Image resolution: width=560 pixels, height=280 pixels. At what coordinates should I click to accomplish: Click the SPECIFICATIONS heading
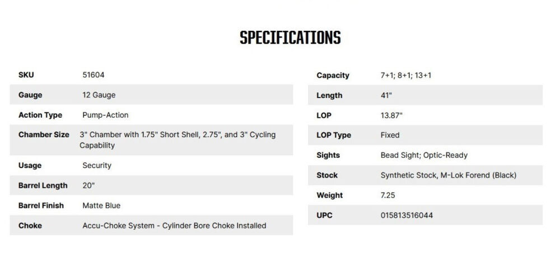click(x=290, y=38)
